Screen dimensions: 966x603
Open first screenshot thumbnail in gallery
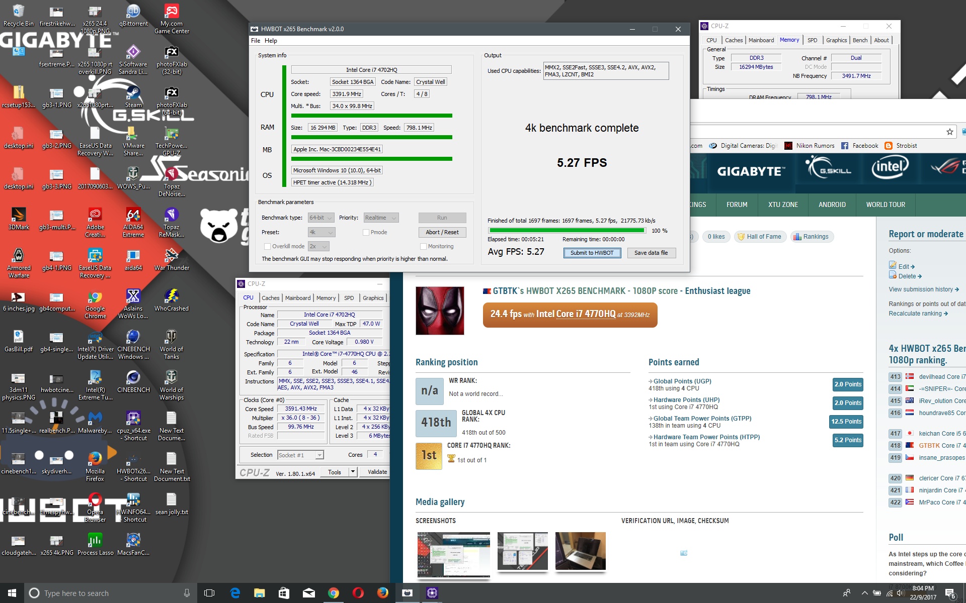[x=453, y=555]
